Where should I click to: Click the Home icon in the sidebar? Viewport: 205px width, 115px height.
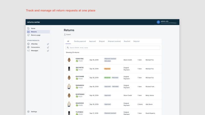(28, 28)
